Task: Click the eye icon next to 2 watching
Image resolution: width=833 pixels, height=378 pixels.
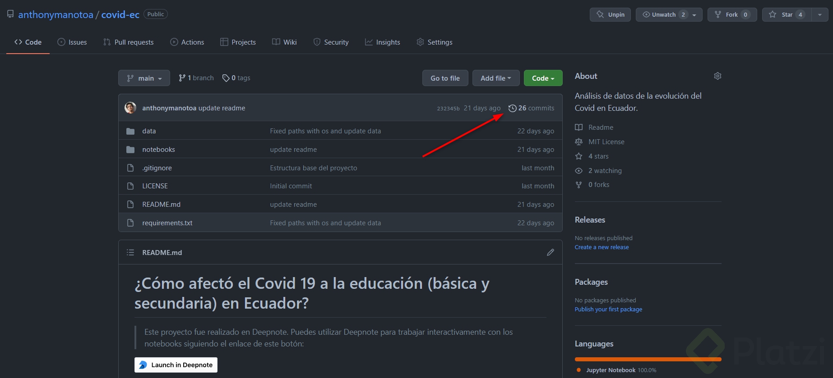Action: click(x=578, y=171)
